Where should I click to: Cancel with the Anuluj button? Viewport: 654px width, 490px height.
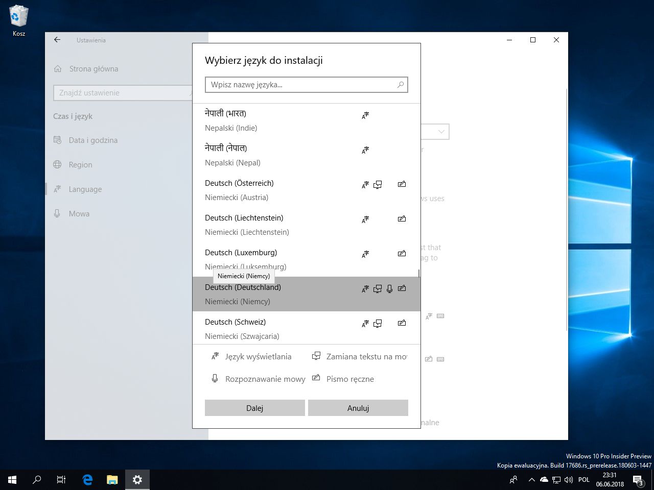point(358,408)
